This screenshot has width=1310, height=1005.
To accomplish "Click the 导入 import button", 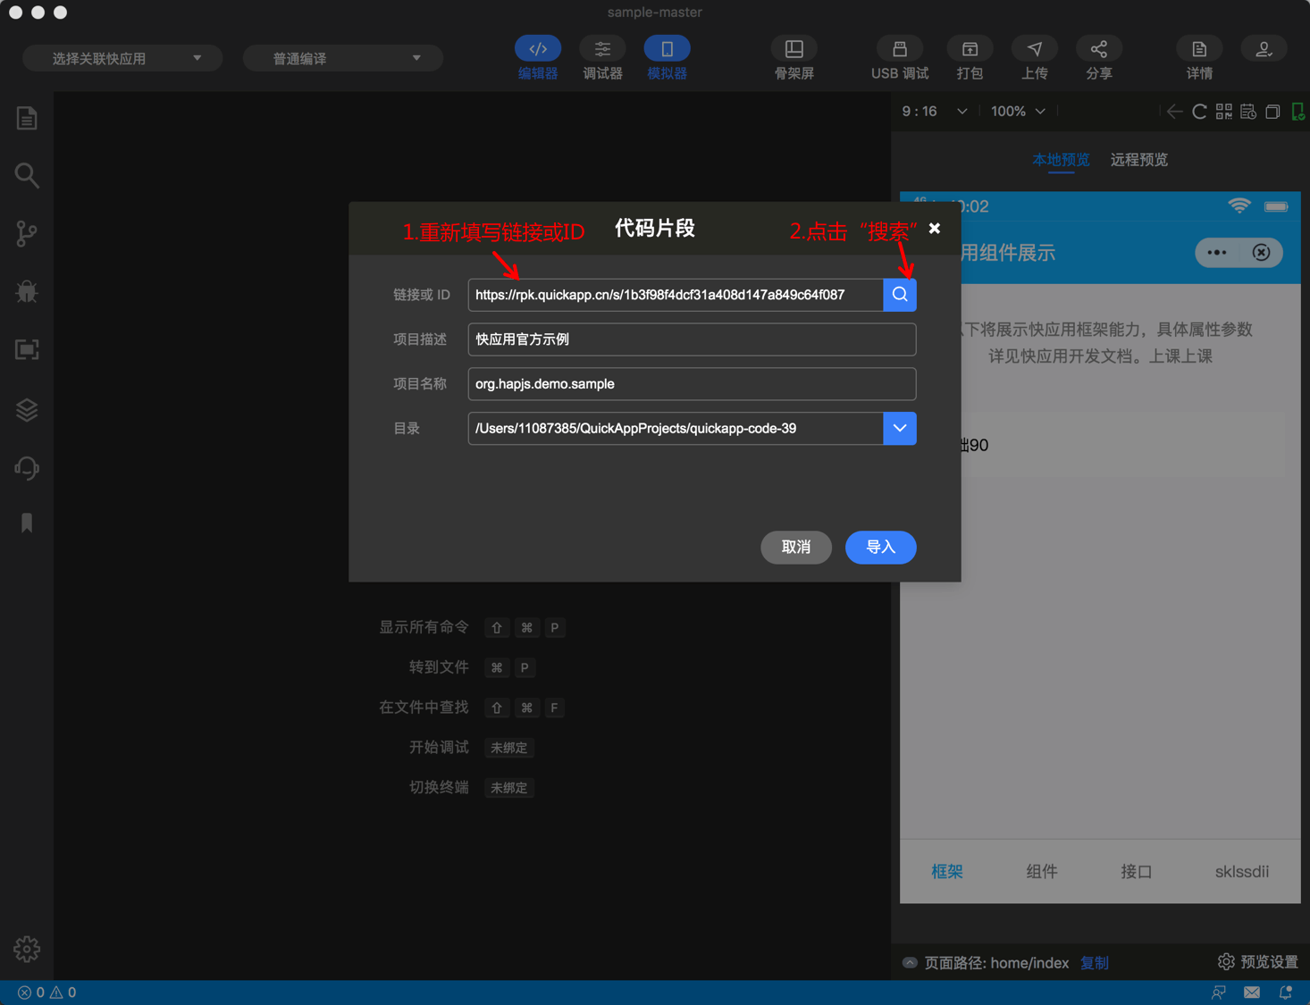I will click(880, 548).
